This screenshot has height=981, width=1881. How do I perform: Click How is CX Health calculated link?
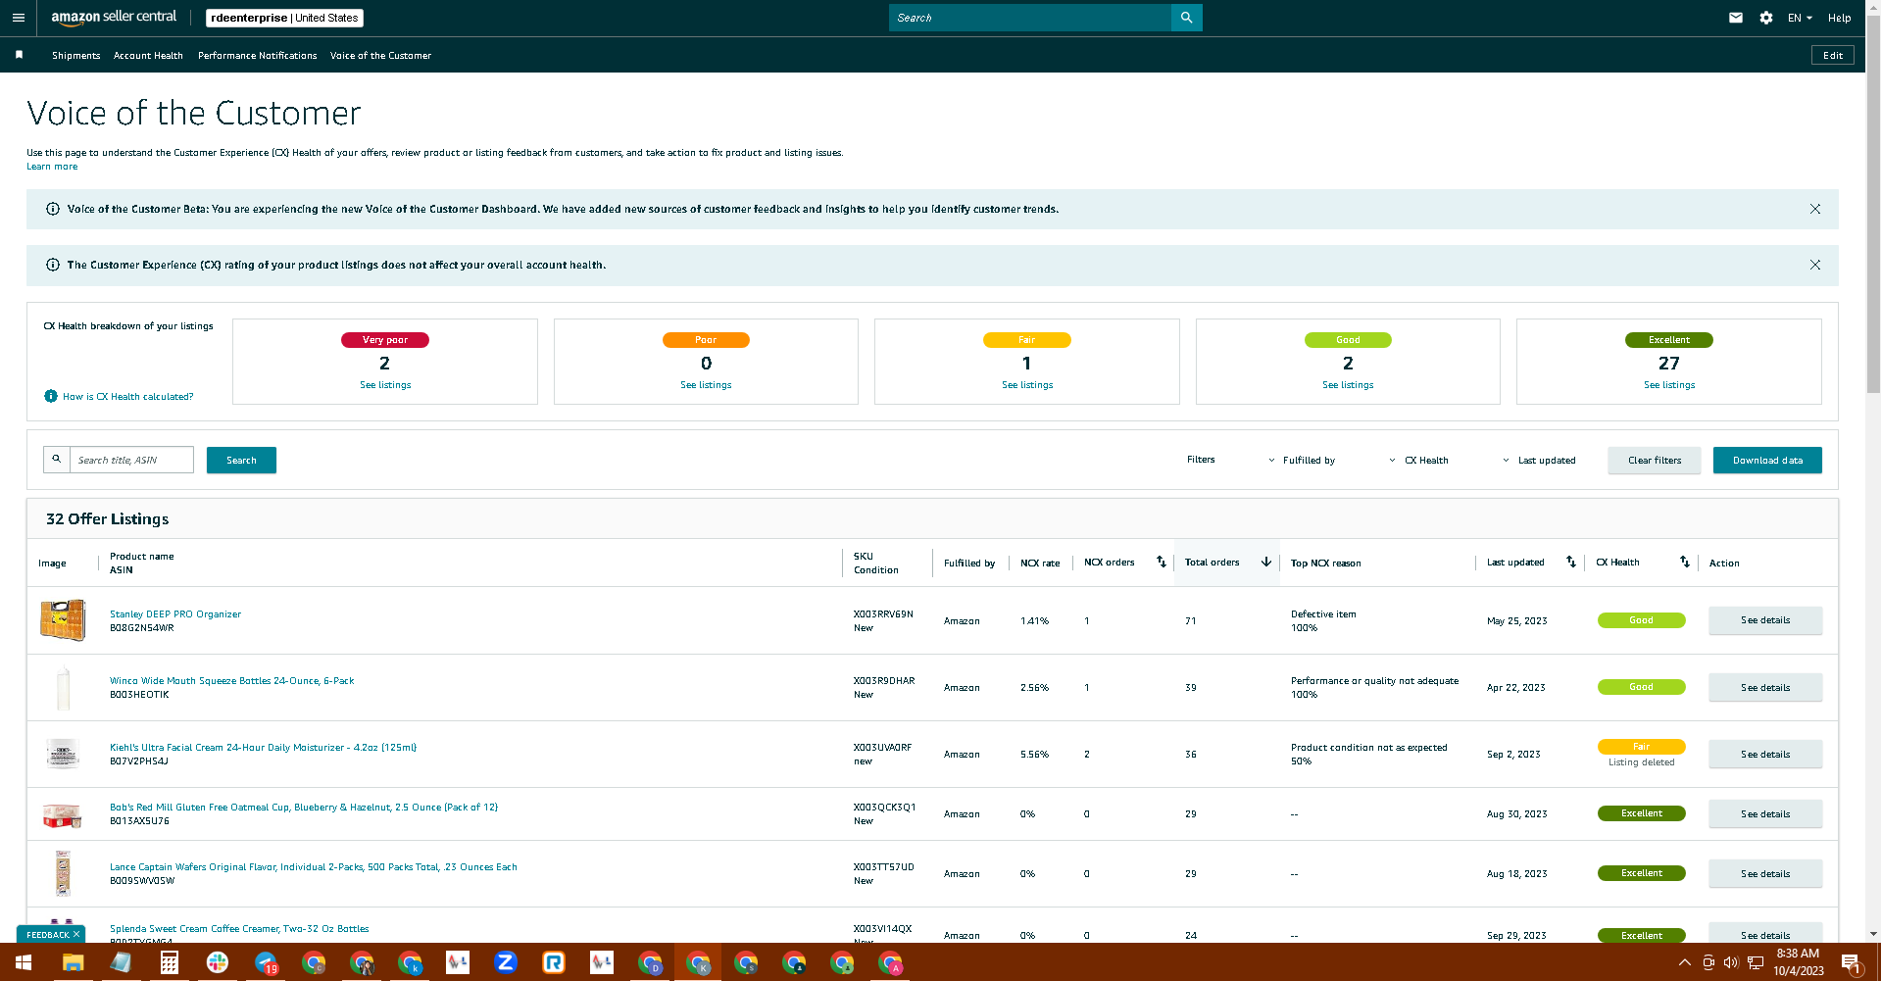point(127,396)
